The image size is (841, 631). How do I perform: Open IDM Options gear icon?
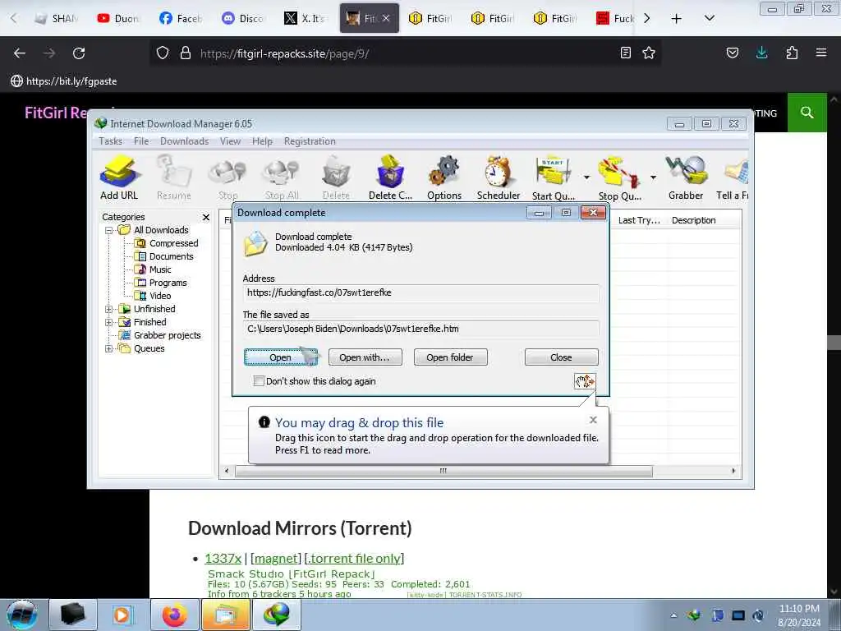tap(444, 177)
